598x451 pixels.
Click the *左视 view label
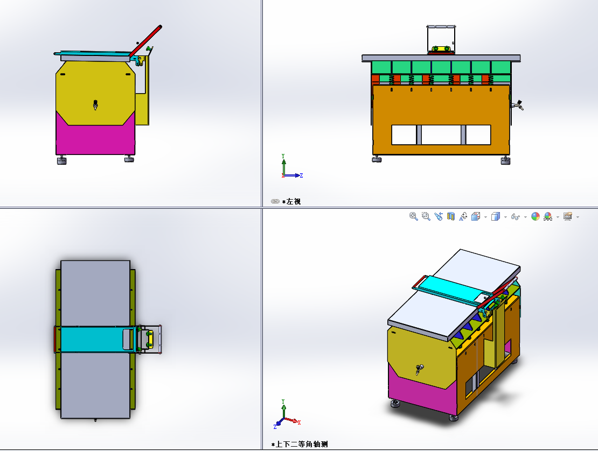click(x=291, y=201)
